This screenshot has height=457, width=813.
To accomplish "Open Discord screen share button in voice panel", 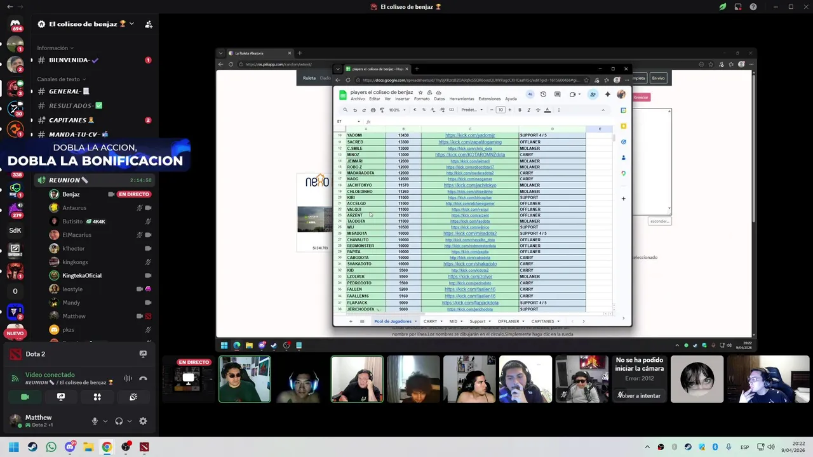I will pos(61,397).
